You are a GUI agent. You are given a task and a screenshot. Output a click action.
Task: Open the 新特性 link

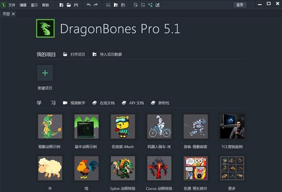(164, 103)
